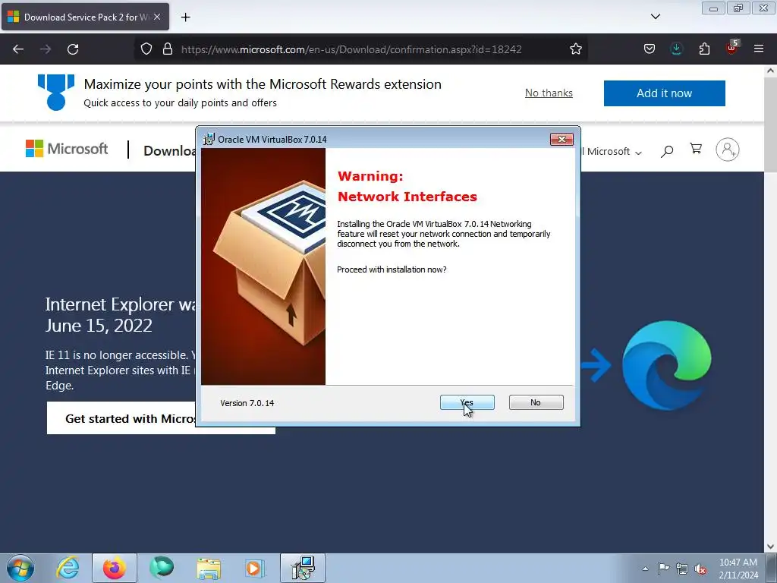This screenshot has height=583, width=777.
Task: Click the Firefox forward arrow
Action: [x=46, y=49]
